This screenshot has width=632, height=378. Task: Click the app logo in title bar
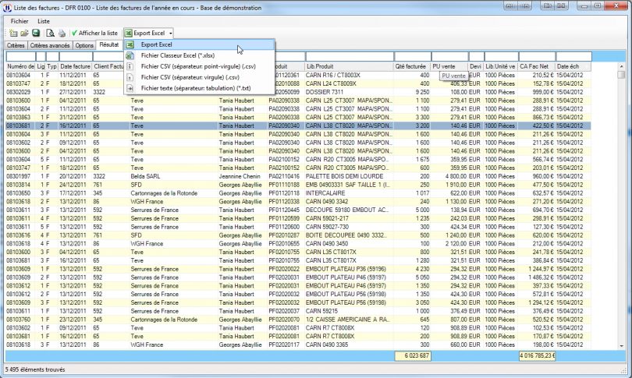pos(7,8)
